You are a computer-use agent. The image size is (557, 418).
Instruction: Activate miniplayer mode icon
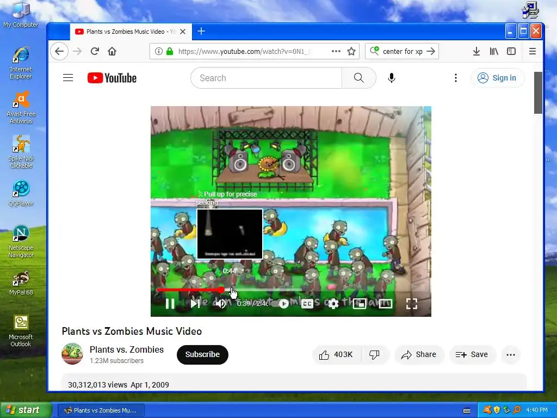tap(360, 304)
